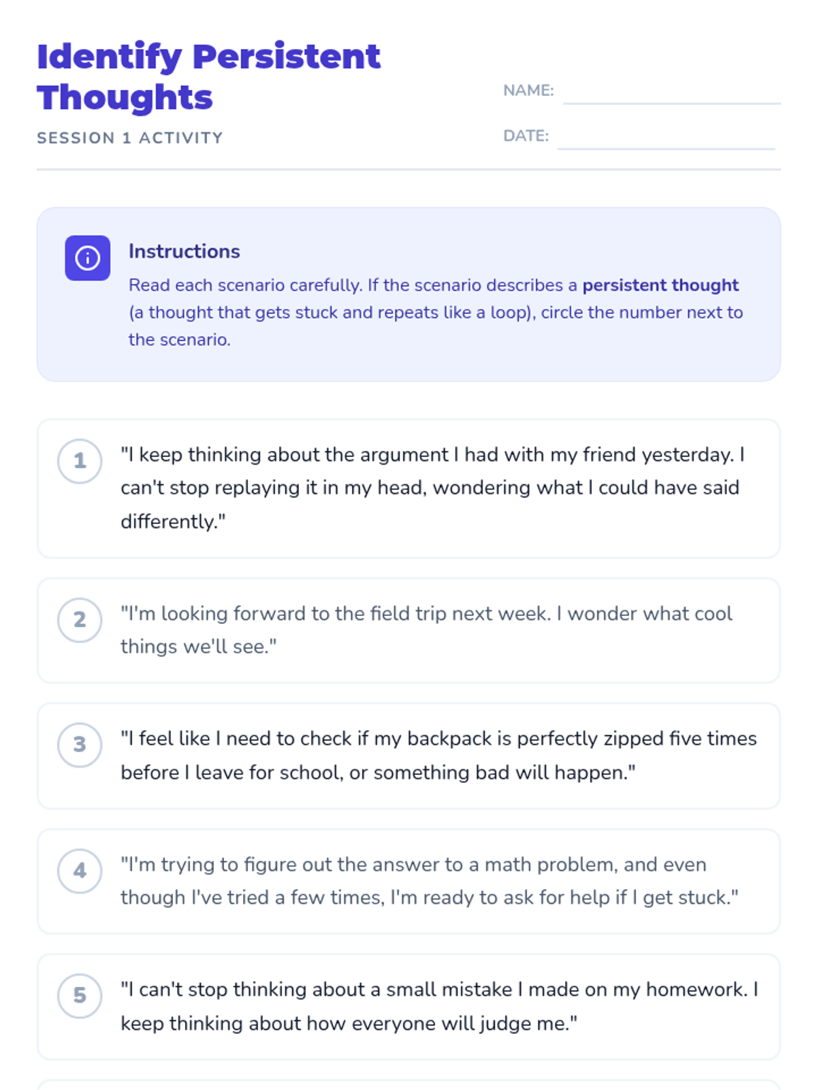Select the homework mistake scenario text
817x1090 pixels.
pyautogui.click(x=439, y=1006)
